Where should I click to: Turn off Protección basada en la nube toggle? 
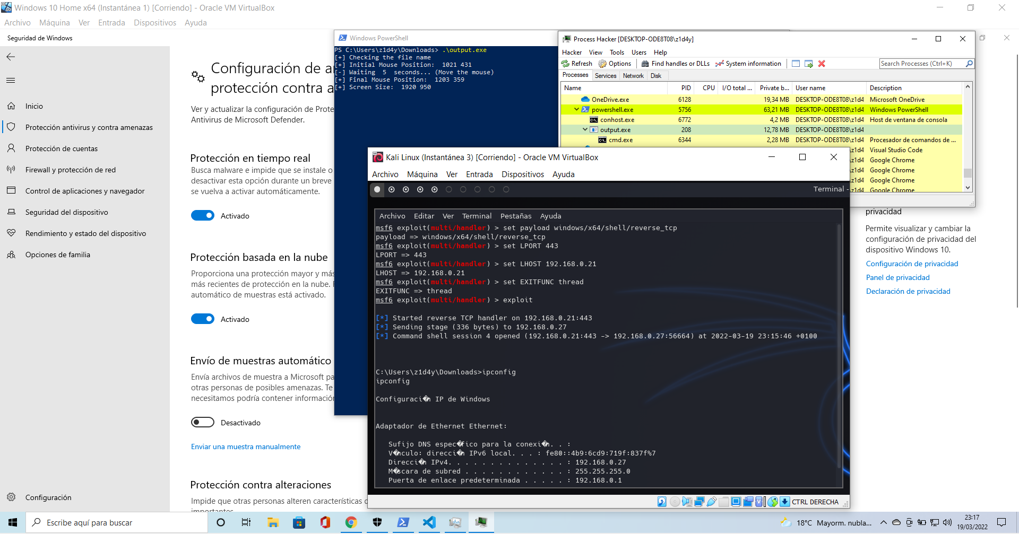tap(203, 319)
